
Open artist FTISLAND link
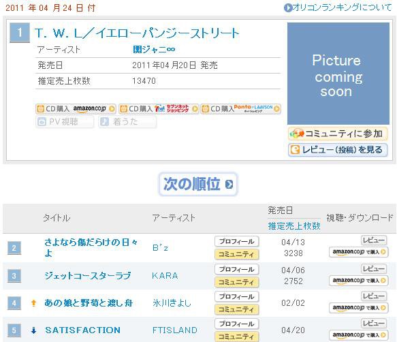coord(175,330)
